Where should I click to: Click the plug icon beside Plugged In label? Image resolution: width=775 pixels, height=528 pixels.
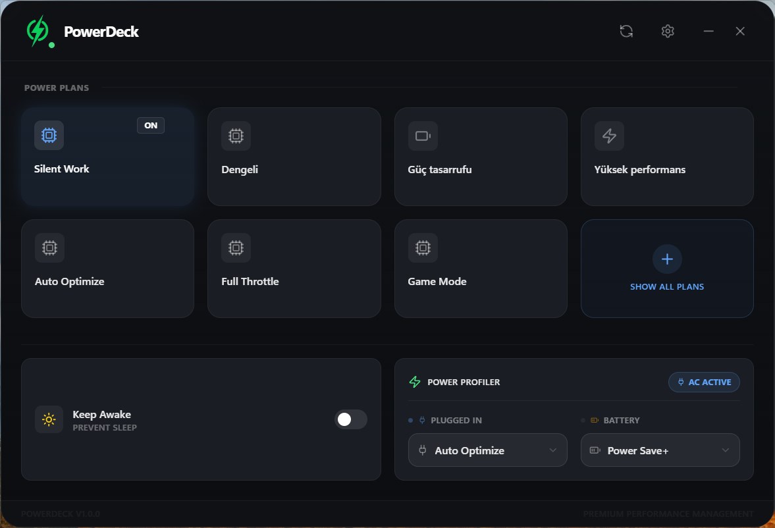click(x=422, y=420)
